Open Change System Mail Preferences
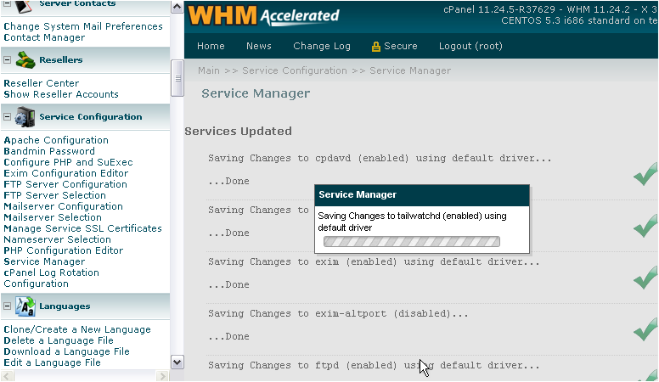 tap(82, 26)
